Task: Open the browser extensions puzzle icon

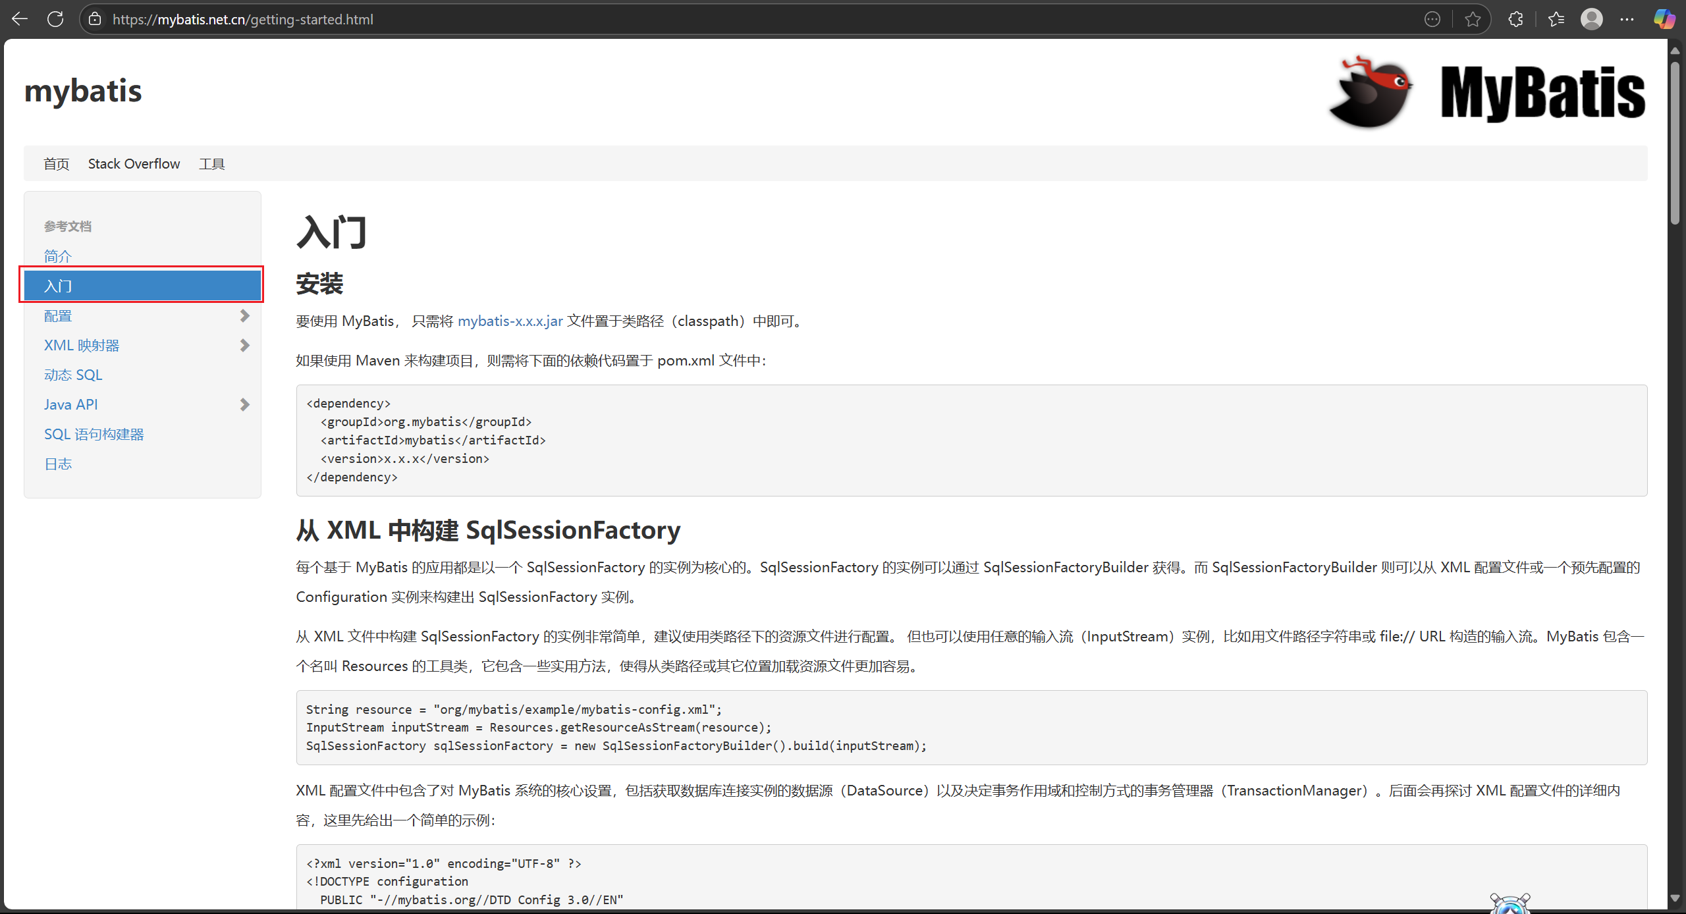Action: tap(1515, 19)
